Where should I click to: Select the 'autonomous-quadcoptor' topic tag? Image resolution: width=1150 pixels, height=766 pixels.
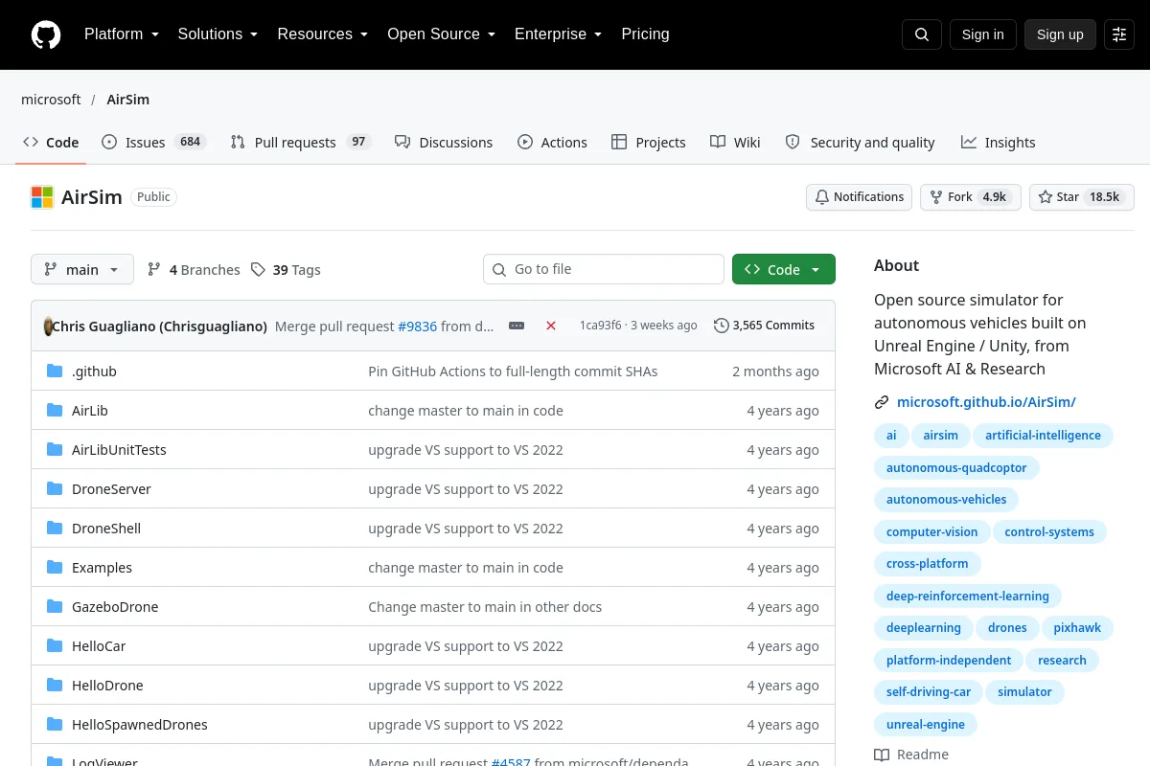coord(956,468)
